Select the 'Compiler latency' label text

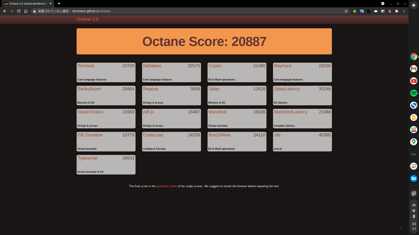[x=284, y=126]
